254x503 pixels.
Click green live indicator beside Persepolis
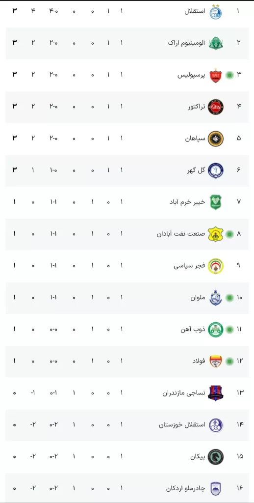[x=229, y=75]
